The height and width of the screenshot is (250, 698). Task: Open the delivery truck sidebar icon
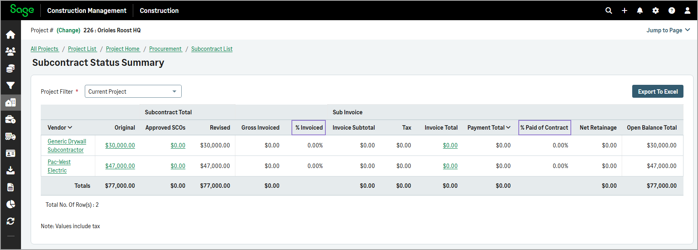(x=10, y=137)
